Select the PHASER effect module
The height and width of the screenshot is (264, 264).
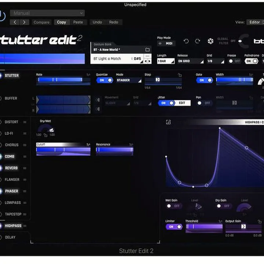[11, 191]
